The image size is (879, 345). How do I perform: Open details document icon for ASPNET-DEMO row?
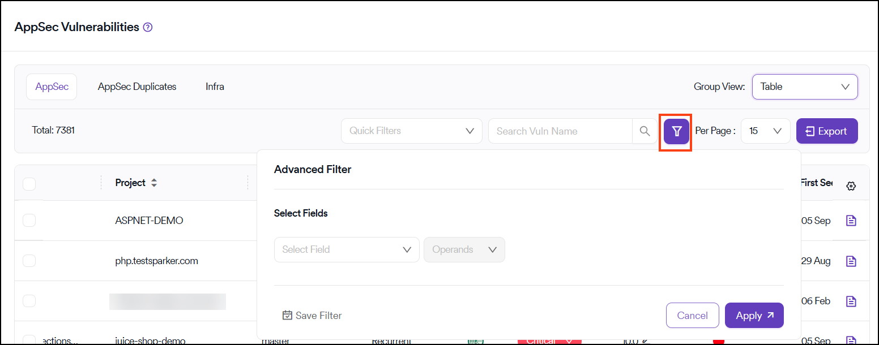click(851, 221)
